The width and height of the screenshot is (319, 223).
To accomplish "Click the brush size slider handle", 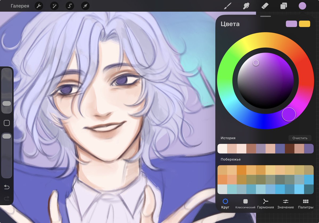I will (7, 103).
